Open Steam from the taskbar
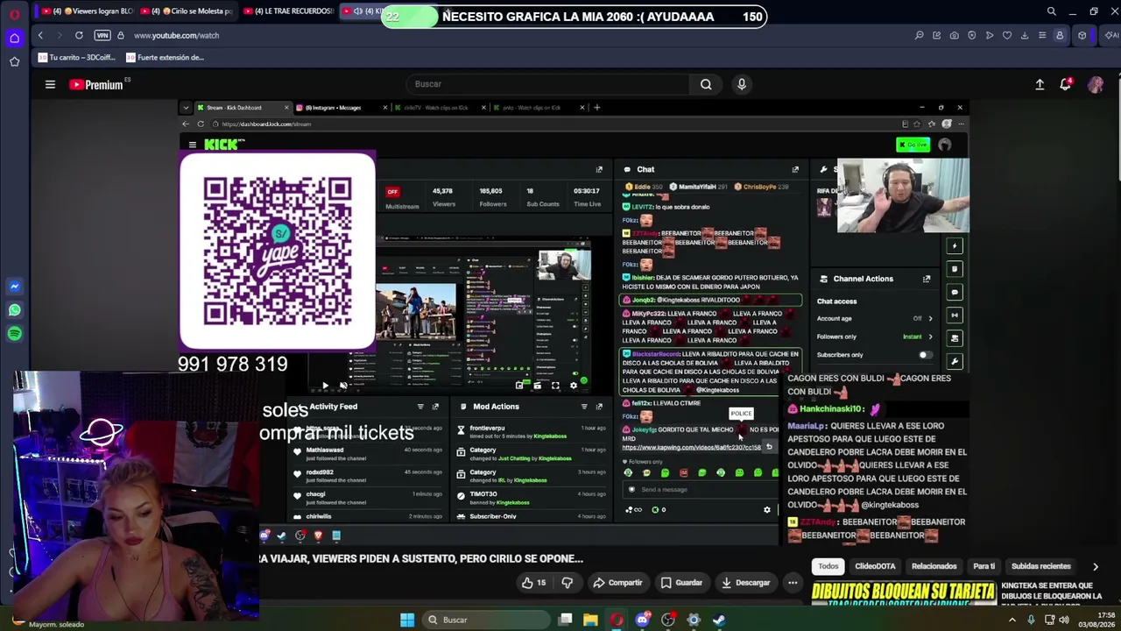 tap(719, 620)
